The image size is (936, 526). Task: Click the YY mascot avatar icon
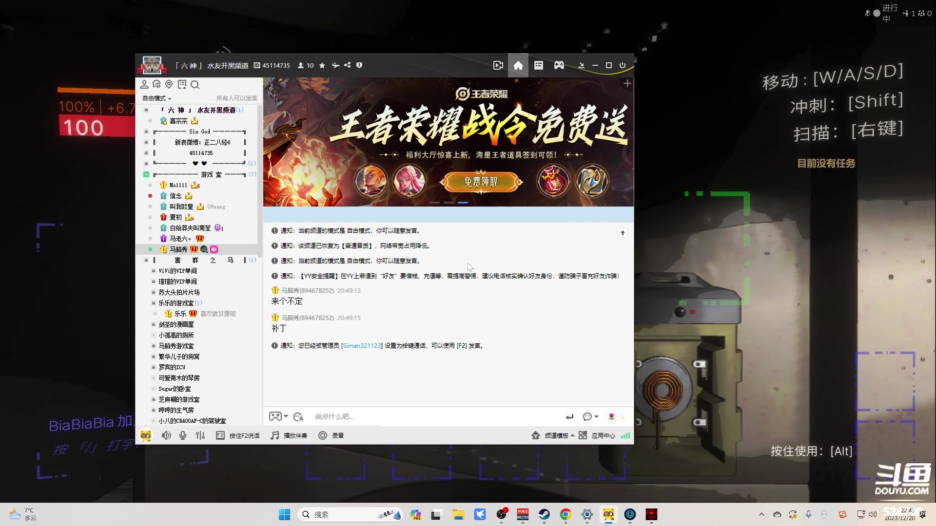[x=145, y=435]
